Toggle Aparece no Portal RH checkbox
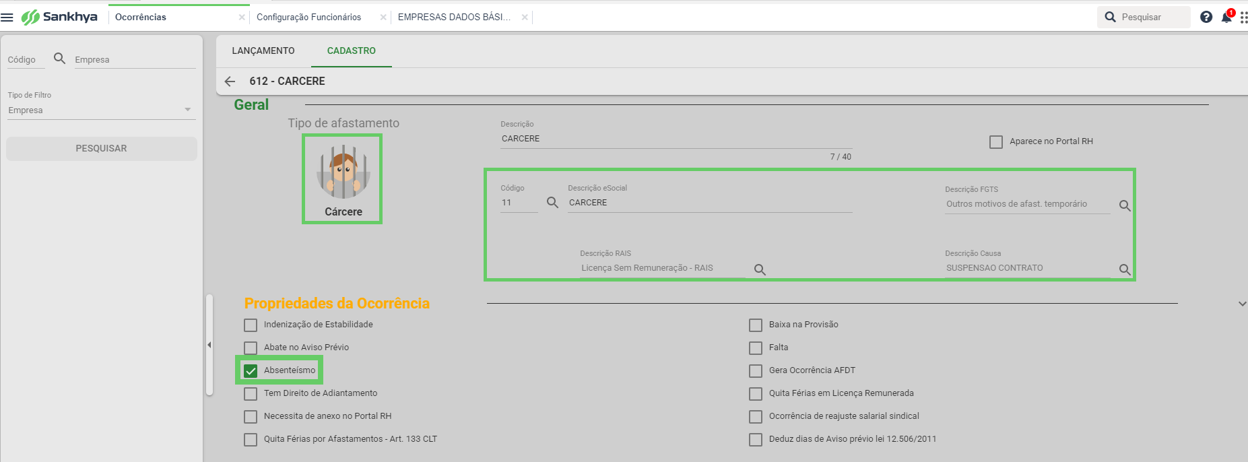The width and height of the screenshot is (1248, 462). [996, 142]
